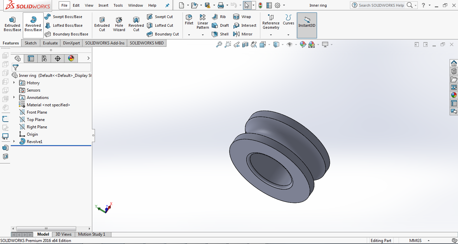The image size is (458, 244).
Task: Click the Revolved Cut tool
Action: click(136, 23)
